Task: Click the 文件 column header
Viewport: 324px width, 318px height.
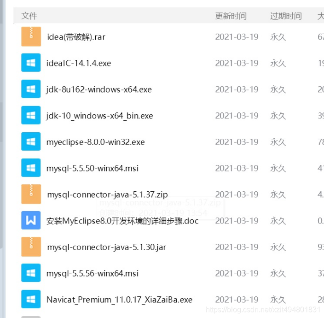Action: (x=29, y=16)
